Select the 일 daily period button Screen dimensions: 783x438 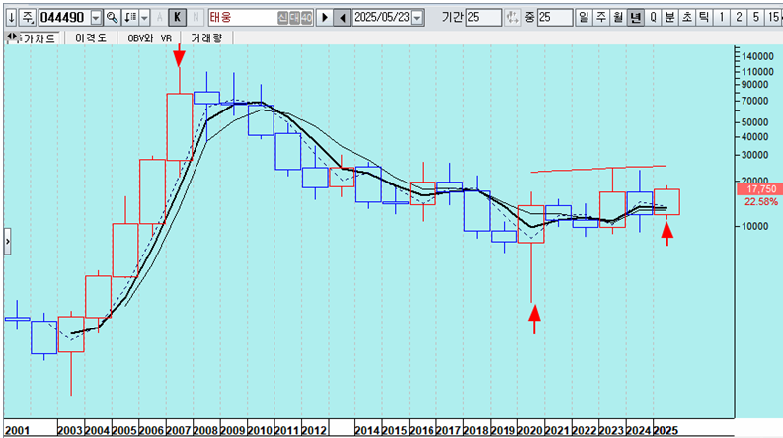tap(583, 18)
